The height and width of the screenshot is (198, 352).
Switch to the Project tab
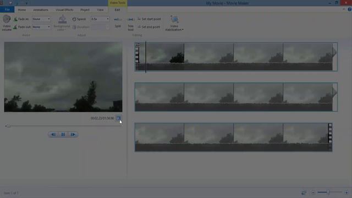click(x=85, y=10)
